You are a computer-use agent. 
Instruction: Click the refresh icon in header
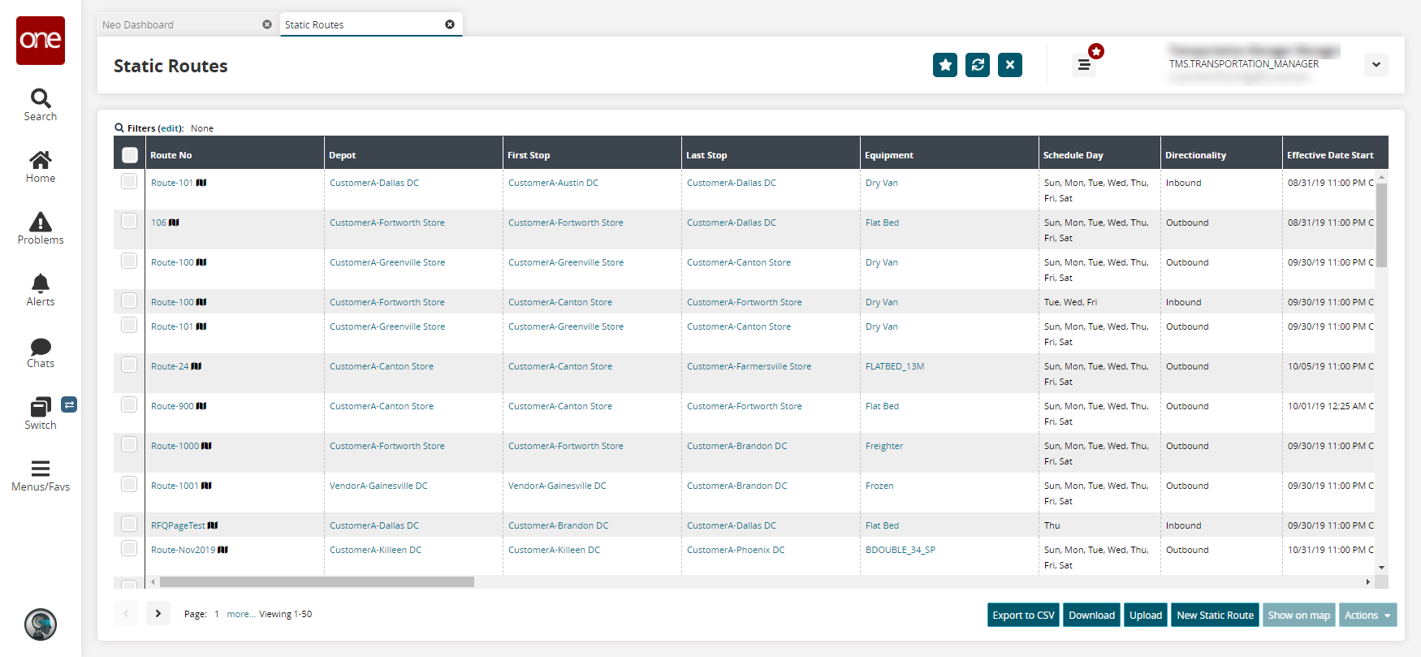tap(978, 65)
